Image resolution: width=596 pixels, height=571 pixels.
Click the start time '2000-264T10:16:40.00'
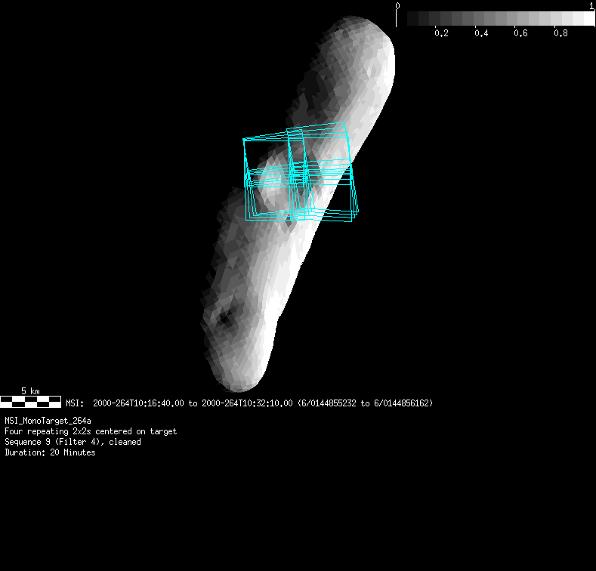click(138, 403)
